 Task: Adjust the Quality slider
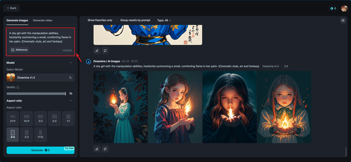click(36, 94)
